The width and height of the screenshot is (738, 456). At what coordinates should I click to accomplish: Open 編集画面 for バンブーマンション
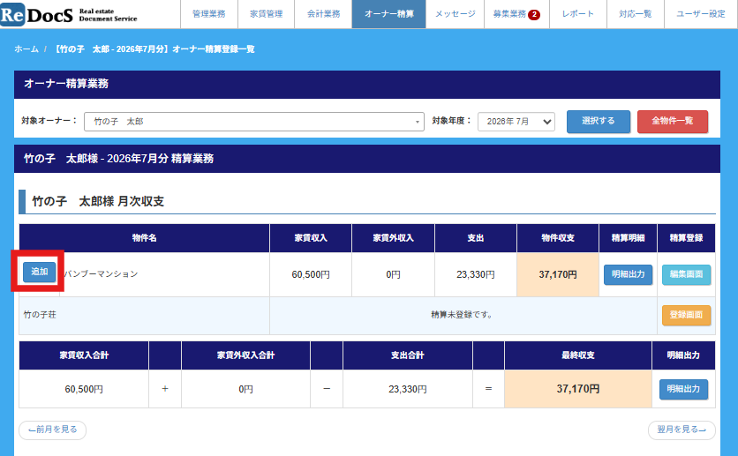(686, 274)
